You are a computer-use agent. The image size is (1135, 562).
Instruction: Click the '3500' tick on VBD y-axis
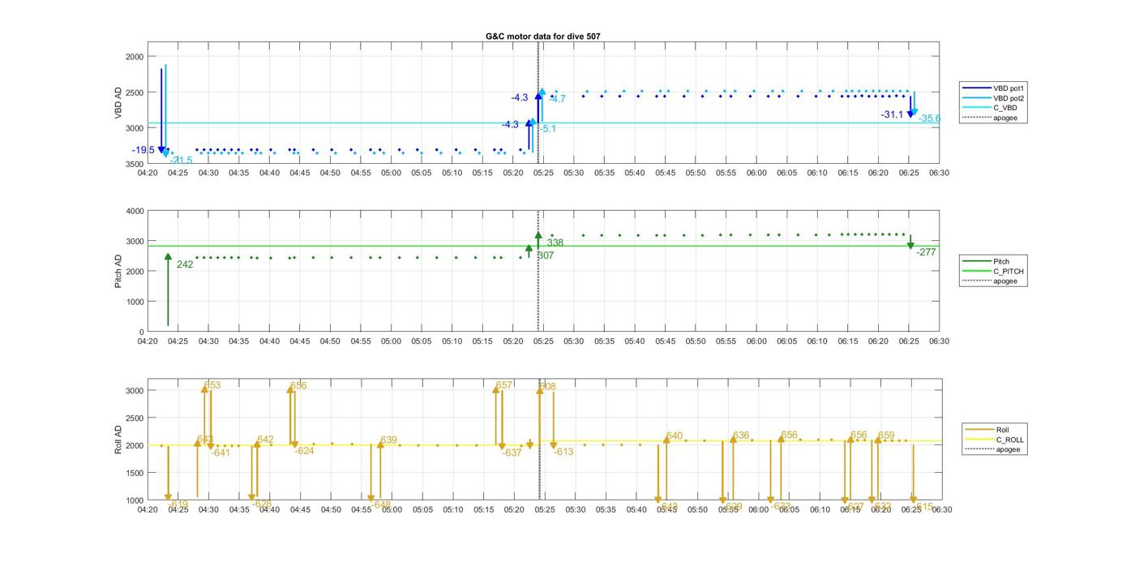135,164
